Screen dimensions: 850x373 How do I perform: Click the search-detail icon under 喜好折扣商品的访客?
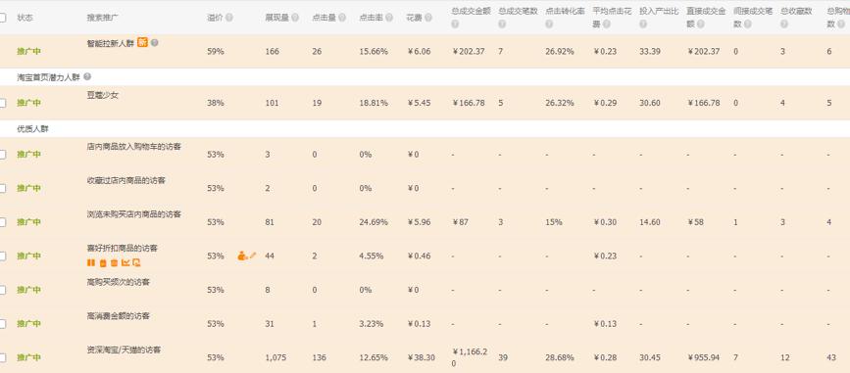click(136, 262)
